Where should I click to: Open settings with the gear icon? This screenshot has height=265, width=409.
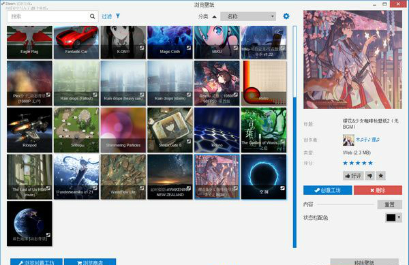(x=286, y=16)
